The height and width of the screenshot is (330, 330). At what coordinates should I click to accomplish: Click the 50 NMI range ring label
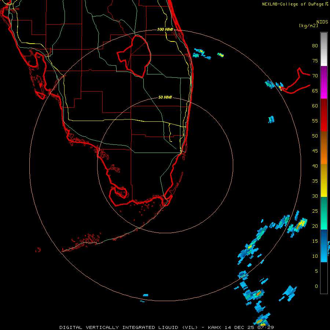pyautogui.click(x=165, y=97)
